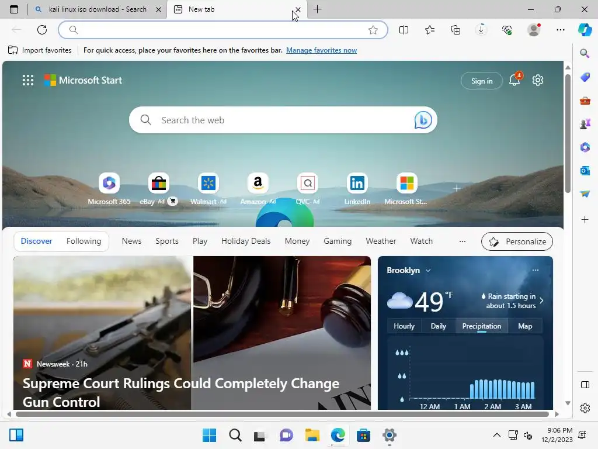Open sidebar Search icon
The image size is (598, 449).
pyautogui.click(x=585, y=53)
